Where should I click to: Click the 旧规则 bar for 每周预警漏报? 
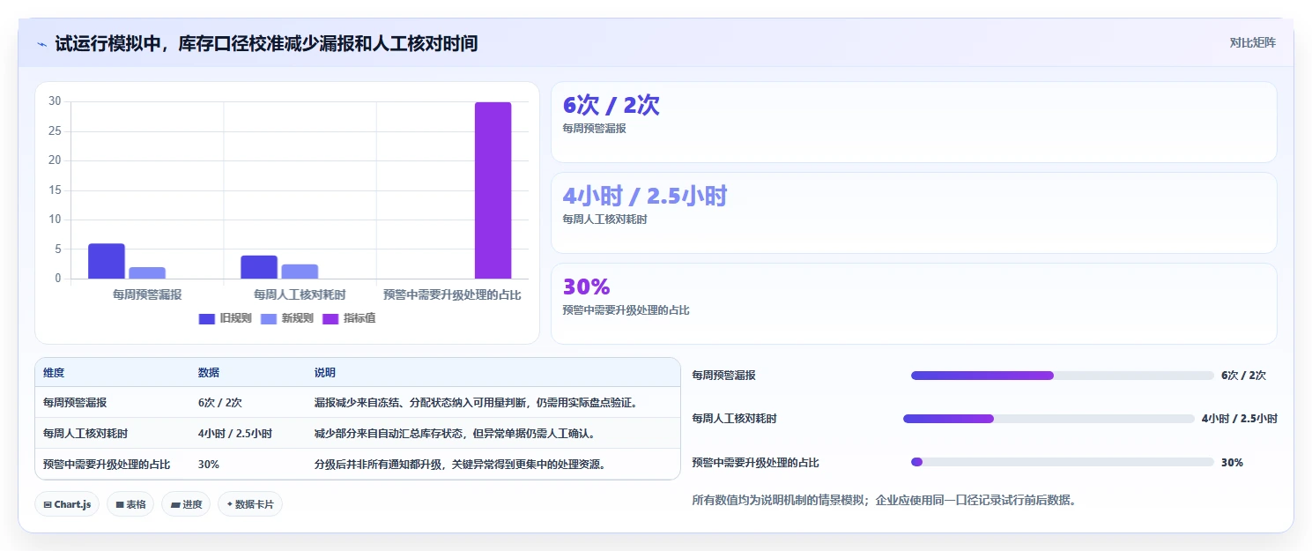pos(107,261)
